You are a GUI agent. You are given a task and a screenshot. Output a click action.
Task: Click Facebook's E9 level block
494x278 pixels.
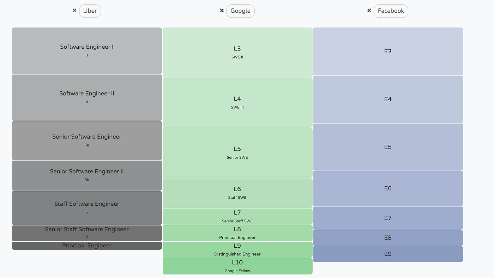pyautogui.click(x=388, y=254)
